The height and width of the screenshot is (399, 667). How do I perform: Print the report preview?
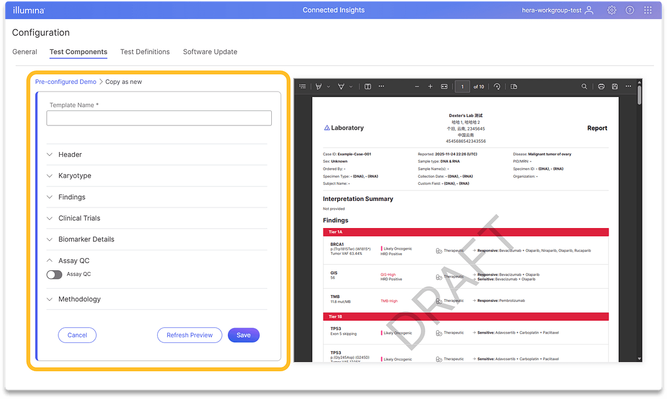coord(601,87)
